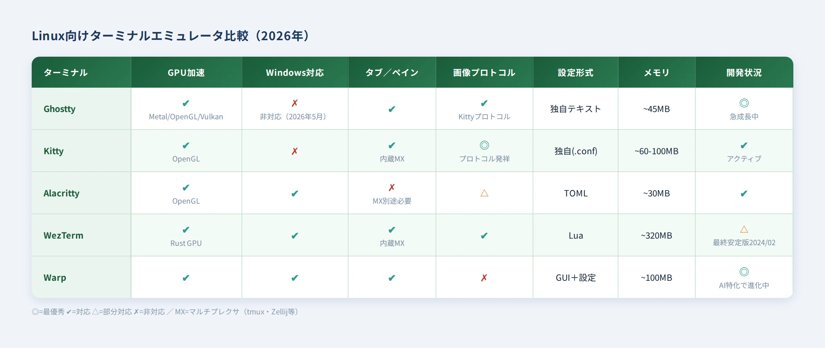Click the Kitty development status checkmark
The width and height of the screenshot is (825, 348).
coord(744,145)
